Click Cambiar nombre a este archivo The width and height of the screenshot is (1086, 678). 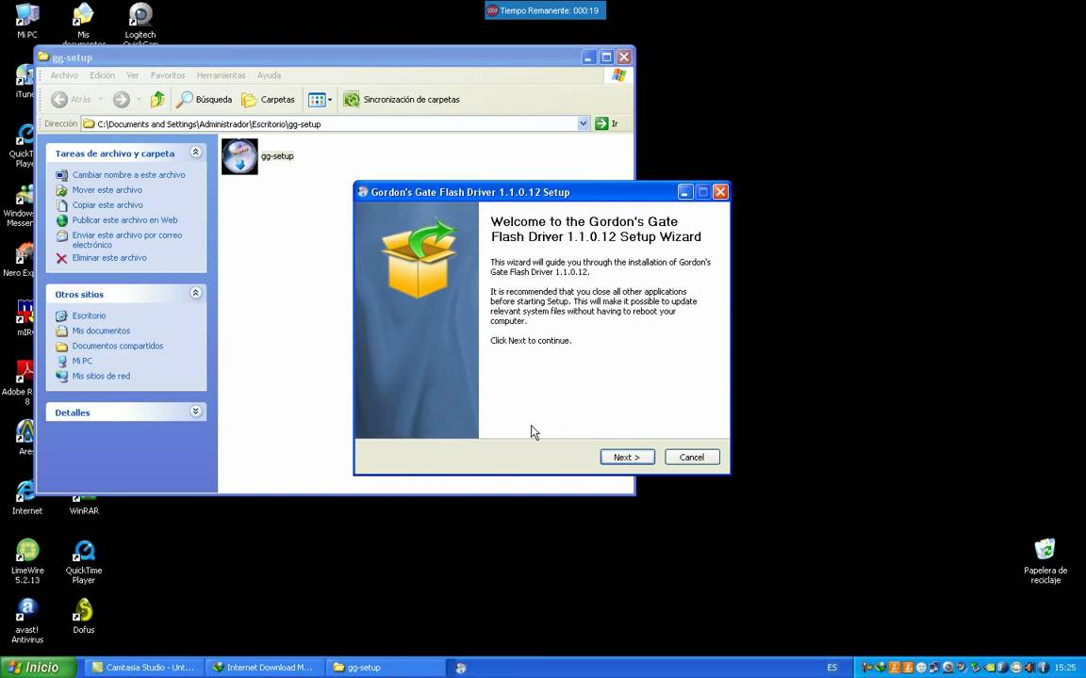129,175
